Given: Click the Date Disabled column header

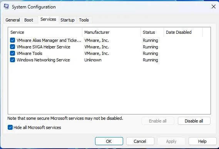Looking at the screenshot, I should point(183,32).
